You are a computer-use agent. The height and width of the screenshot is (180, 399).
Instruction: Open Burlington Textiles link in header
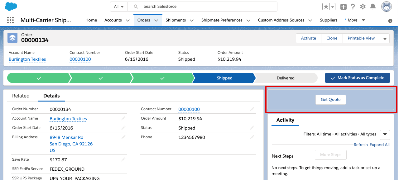[x=27, y=59]
